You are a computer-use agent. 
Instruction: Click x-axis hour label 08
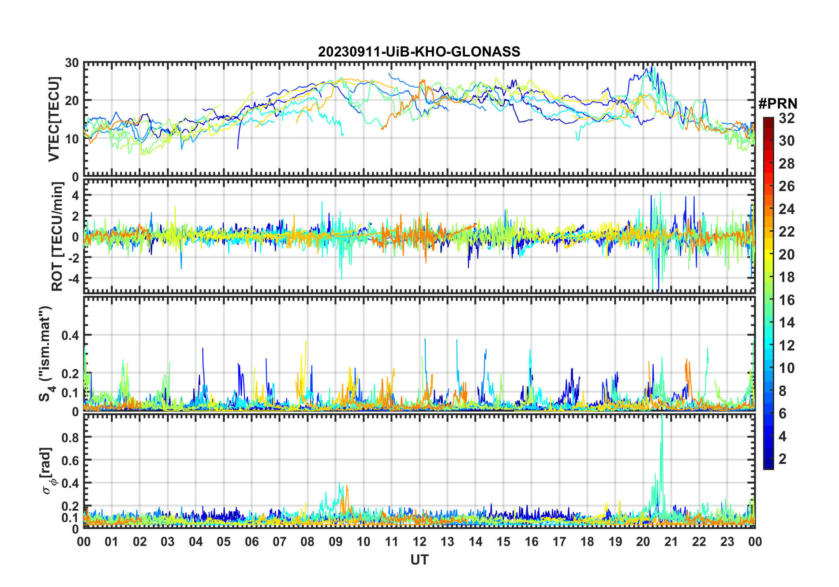[307, 542]
